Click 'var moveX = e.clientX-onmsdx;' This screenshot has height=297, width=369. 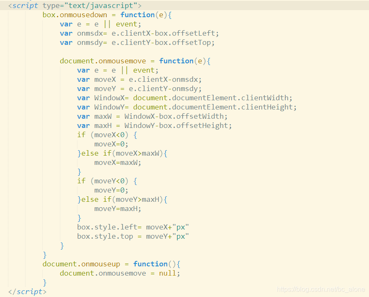139,79
